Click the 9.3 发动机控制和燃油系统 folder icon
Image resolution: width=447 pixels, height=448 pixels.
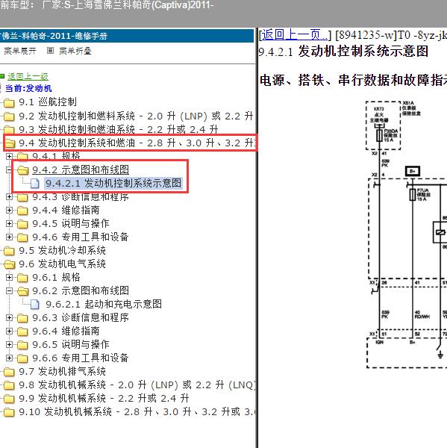(9, 130)
